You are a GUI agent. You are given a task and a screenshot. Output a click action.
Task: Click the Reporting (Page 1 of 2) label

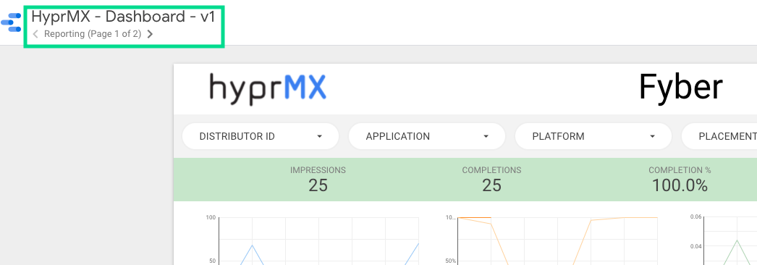click(x=93, y=34)
